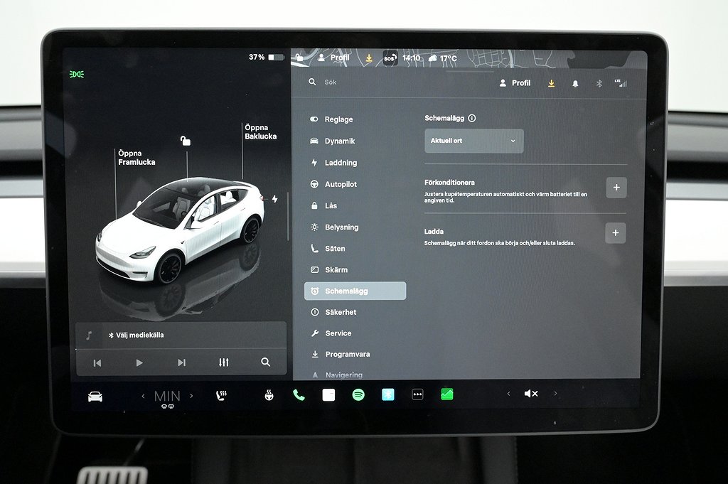Toggle mute on the volume speaker icon
The image size is (728, 484).
tap(531, 394)
